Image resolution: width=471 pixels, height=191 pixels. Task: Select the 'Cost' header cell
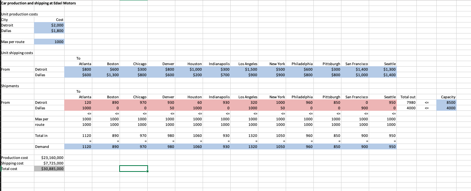coord(59,20)
